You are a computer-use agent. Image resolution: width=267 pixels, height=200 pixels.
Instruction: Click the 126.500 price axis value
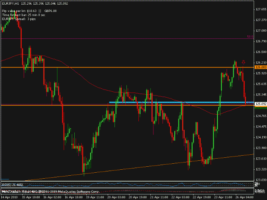261,52
